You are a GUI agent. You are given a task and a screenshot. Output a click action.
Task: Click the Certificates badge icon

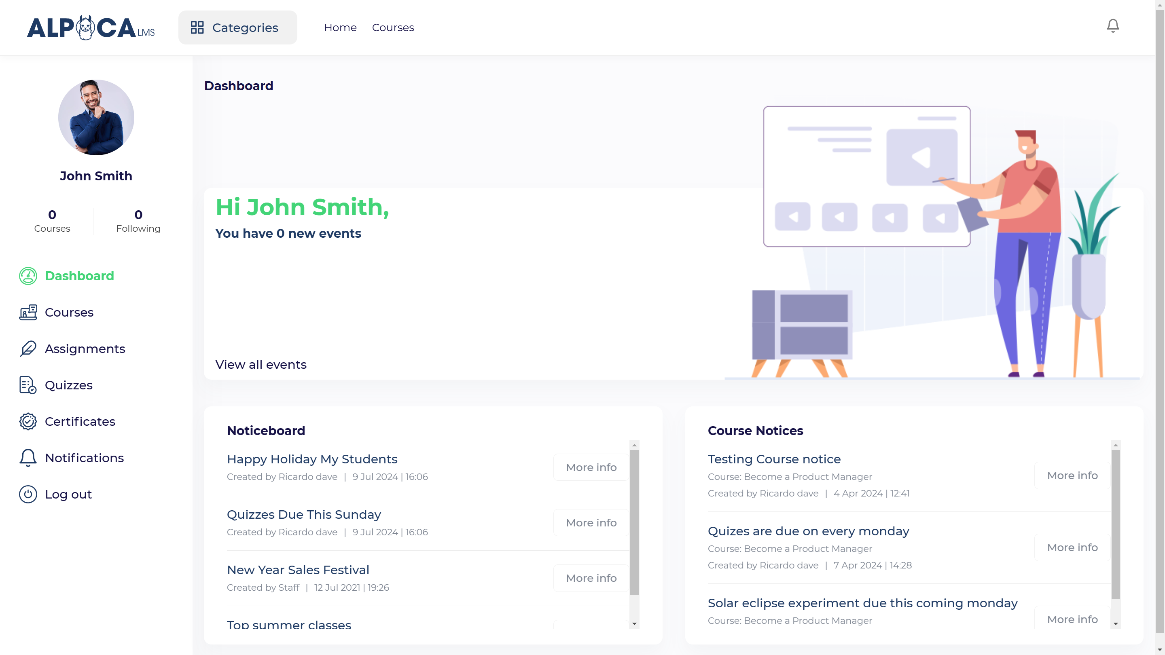[x=28, y=421]
